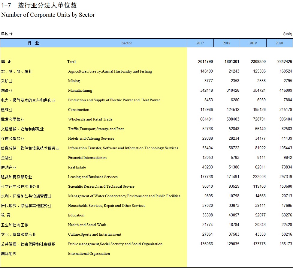Screen dimensions: 293x268
Task: Select the Agriculture, Forestry, Animal Husbandry label
Action: point(110,71)
